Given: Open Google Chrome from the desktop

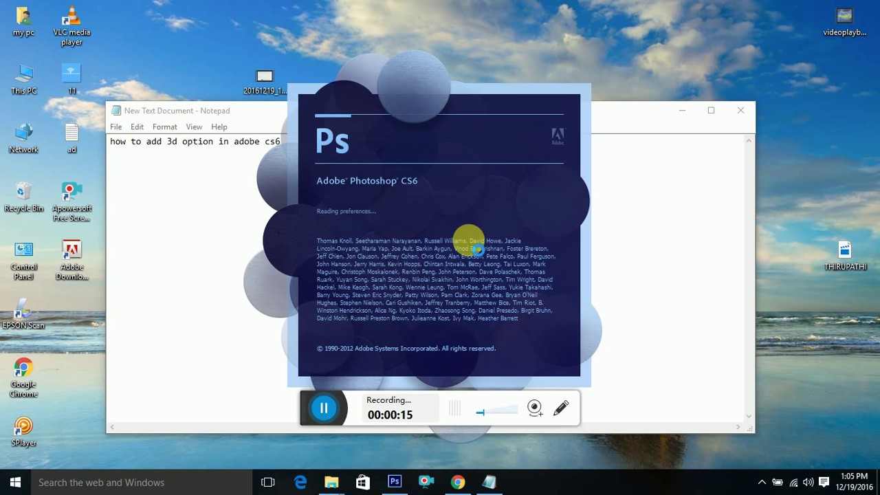Looking at the screenshot, I should 23,378.
